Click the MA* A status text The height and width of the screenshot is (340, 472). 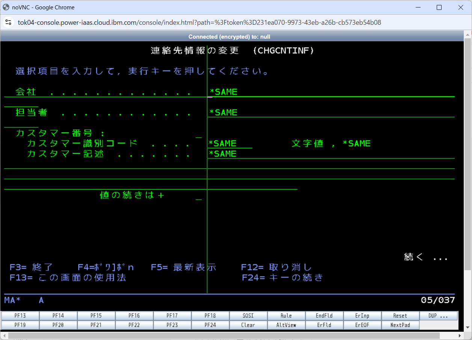(x=24, y=300)
